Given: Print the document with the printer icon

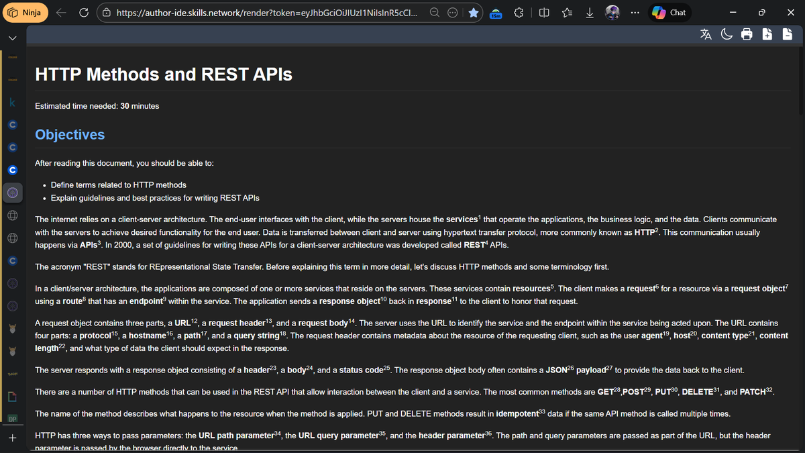Looking at the screenshot, I should coord(747,34).
